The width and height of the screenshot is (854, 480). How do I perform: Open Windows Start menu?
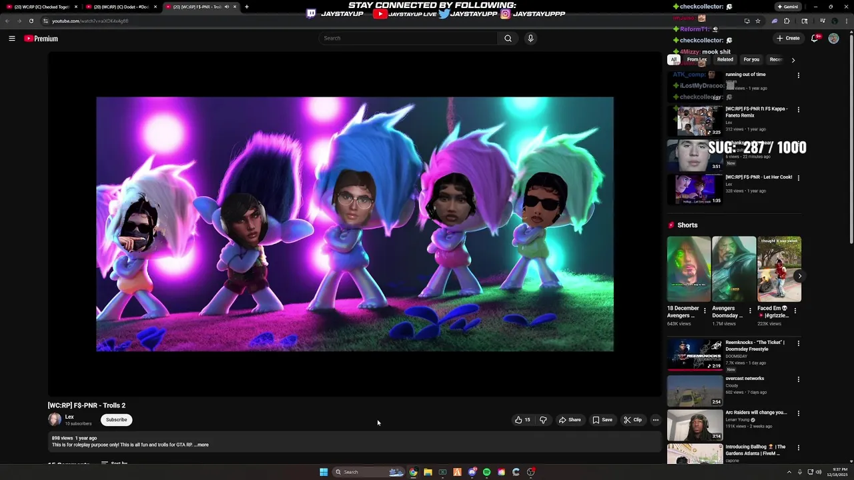pos(324,472)
